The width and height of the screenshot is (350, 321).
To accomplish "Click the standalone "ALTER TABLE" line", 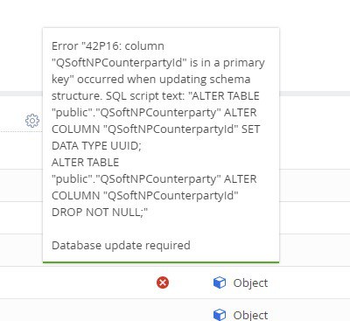I will pyautogui.click(x=85, y=162).
